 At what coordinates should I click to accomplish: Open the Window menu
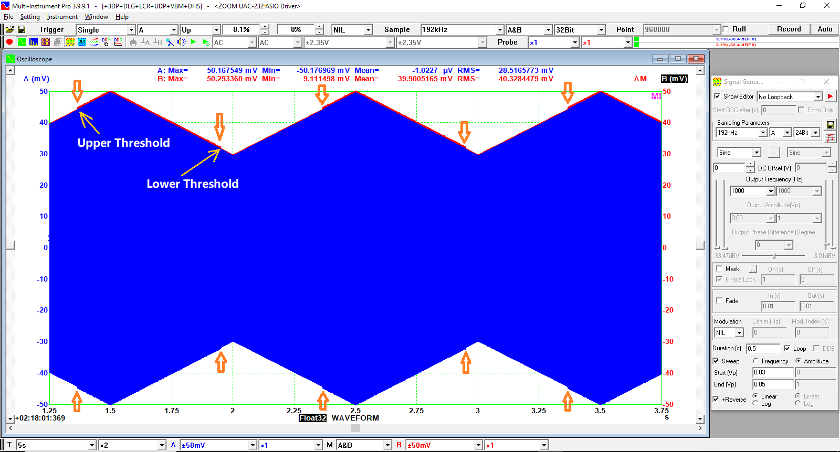[x=97, y=17]
